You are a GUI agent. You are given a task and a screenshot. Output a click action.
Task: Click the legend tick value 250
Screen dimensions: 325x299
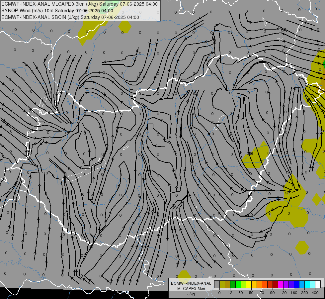click(x=304, y=293)
